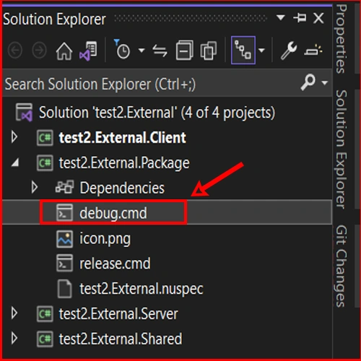Collapse the test2.External.Package project node
The image size is (361, 361).
coord(15,162)
